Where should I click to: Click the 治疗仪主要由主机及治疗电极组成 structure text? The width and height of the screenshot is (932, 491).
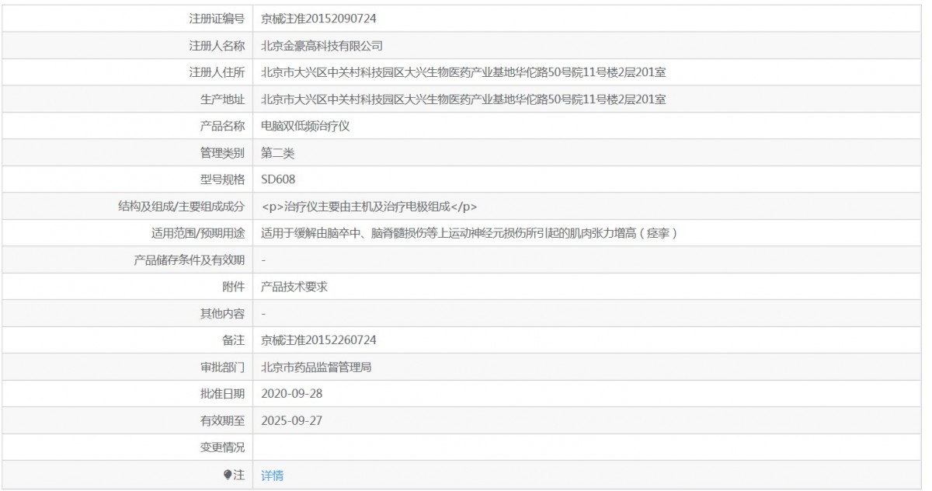[369, 207]
